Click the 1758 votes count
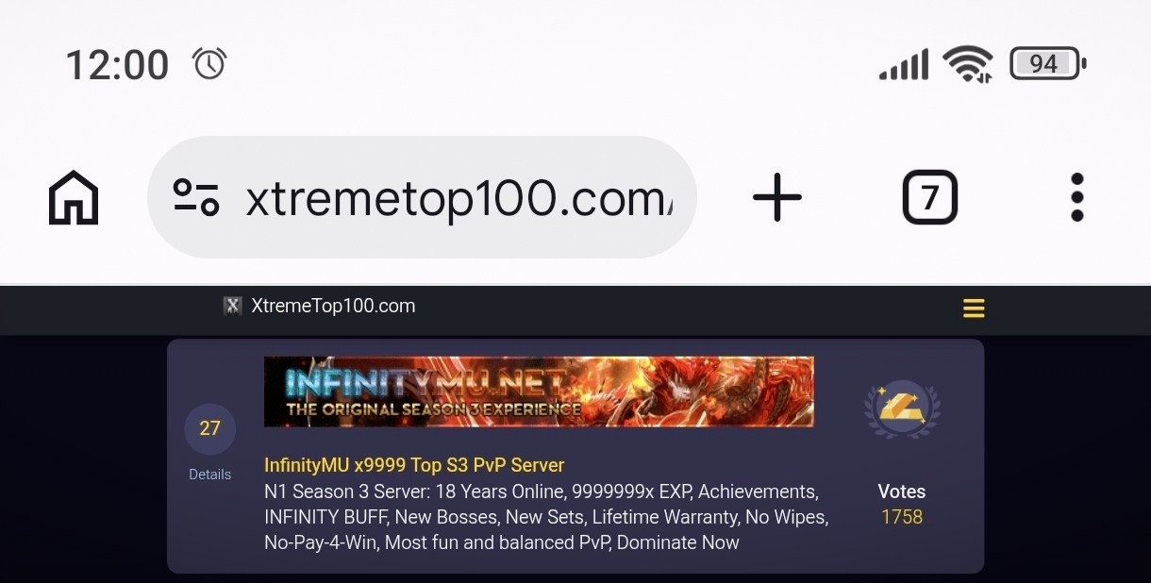Viewport: 1151px width, 583px height. click(902, 517)
